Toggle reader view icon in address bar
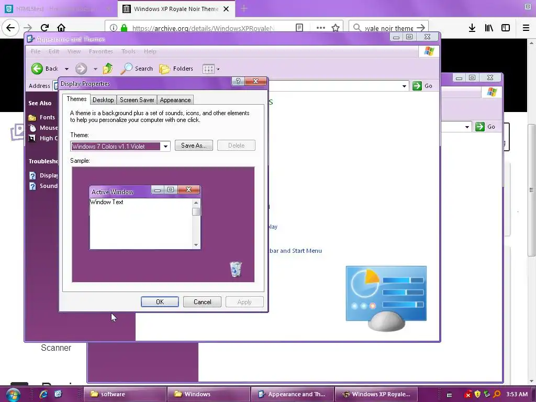The width and height of the screenshot is (536, 402). coord(299,28)
